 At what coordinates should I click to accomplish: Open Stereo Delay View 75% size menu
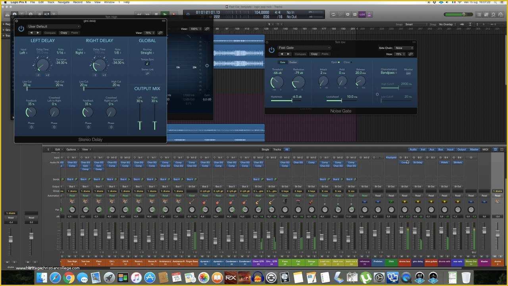pos(149,33)
